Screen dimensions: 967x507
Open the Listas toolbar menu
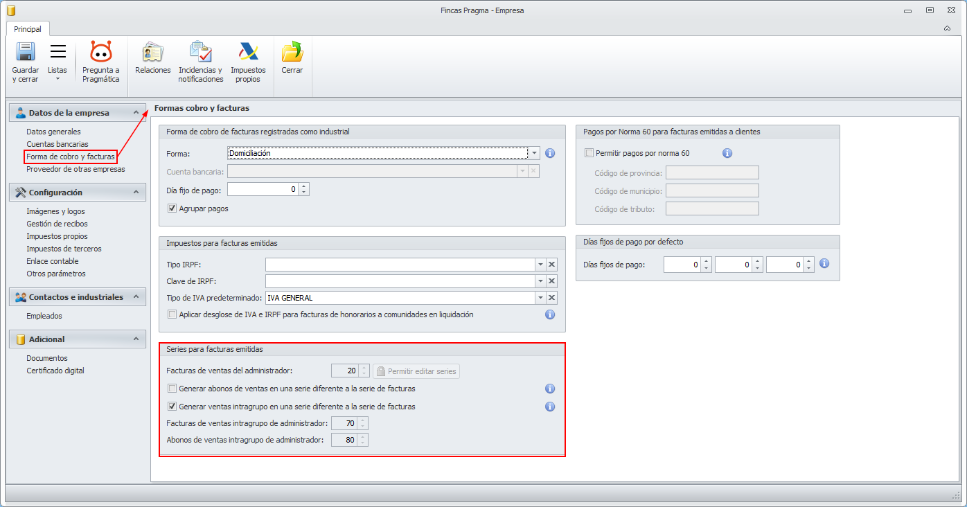(57, 62)
